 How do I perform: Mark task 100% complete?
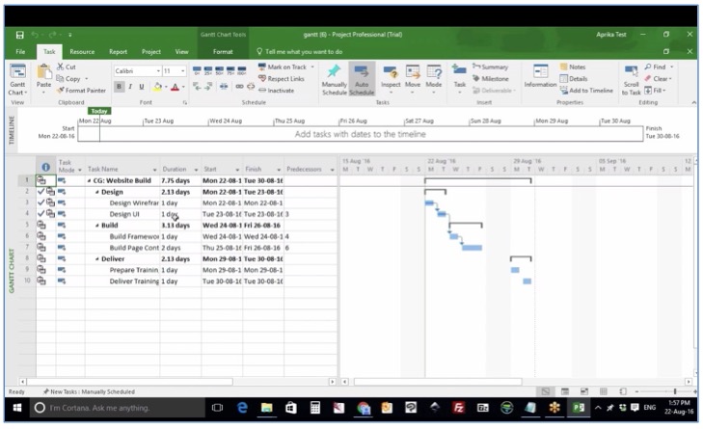242,70
